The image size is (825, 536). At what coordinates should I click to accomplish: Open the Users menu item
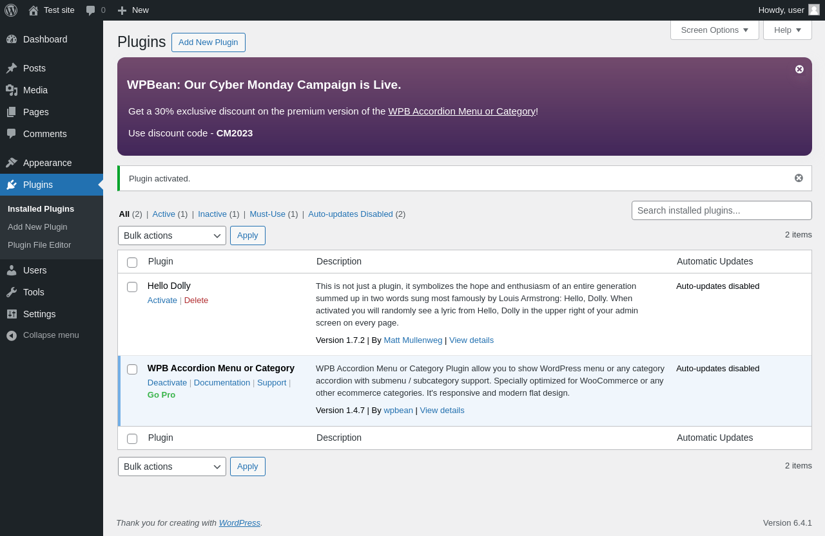(52, 270)
